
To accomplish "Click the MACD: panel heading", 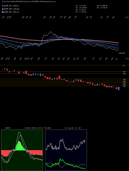I will [x=8, y=128].
